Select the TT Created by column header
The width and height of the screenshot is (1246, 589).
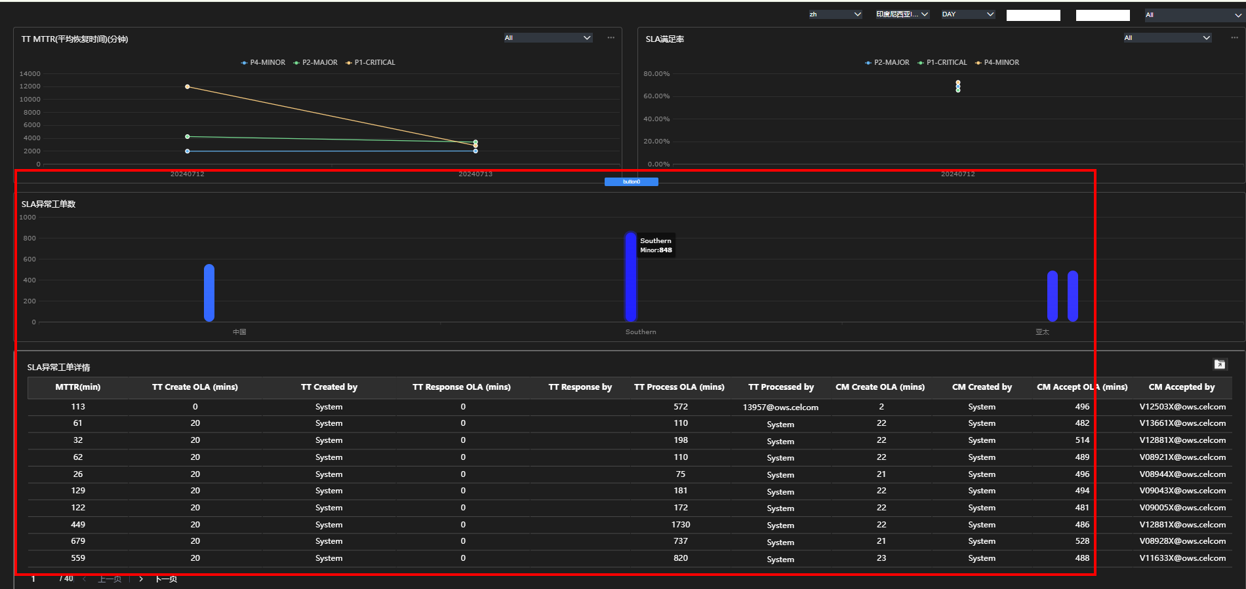(x=329, y=387)
